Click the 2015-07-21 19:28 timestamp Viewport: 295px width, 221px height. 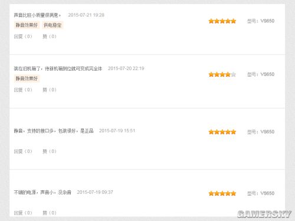(x=86, y=15)
